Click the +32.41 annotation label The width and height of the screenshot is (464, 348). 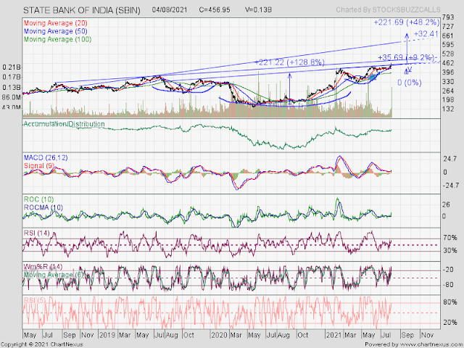pos(426,34)
